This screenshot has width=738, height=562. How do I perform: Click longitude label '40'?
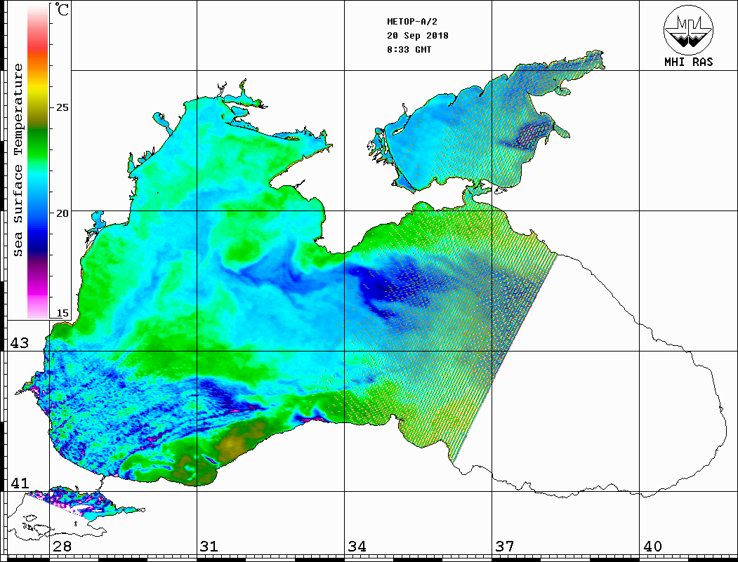tap(652, 547)
